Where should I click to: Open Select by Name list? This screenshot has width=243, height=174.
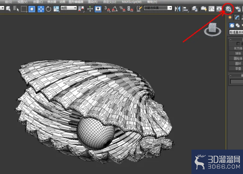coord(16,9)
